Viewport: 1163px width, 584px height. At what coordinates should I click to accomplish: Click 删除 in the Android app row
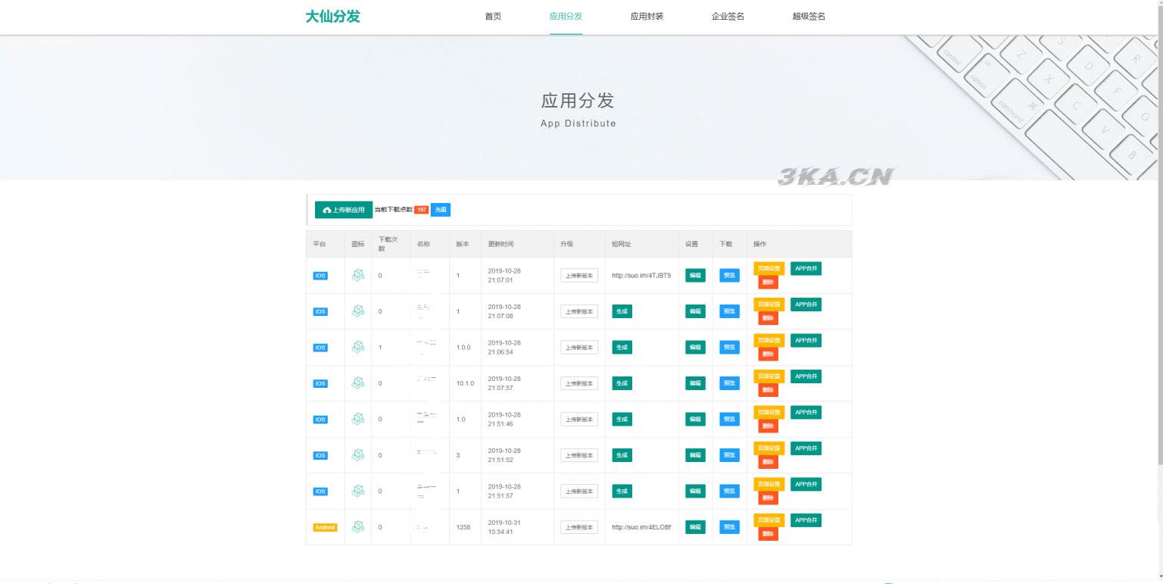pyautogui.click(x=768, y=534)
